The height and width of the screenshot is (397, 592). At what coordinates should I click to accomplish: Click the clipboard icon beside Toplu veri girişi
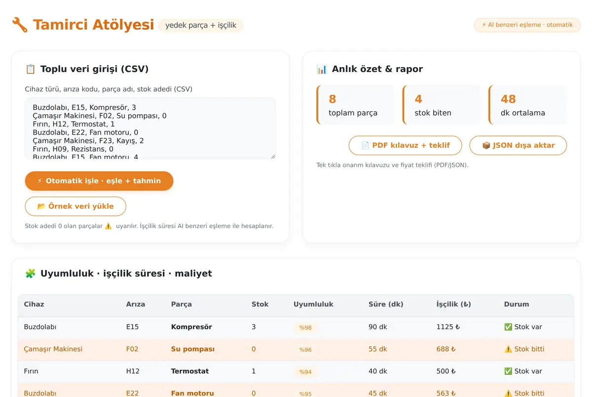click(30, 69)
